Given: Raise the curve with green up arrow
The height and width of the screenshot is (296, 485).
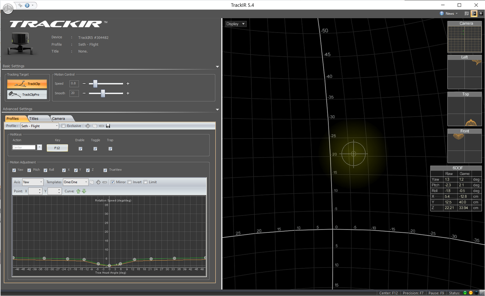Looking at the screenshot, I should (x=78, y=191).
